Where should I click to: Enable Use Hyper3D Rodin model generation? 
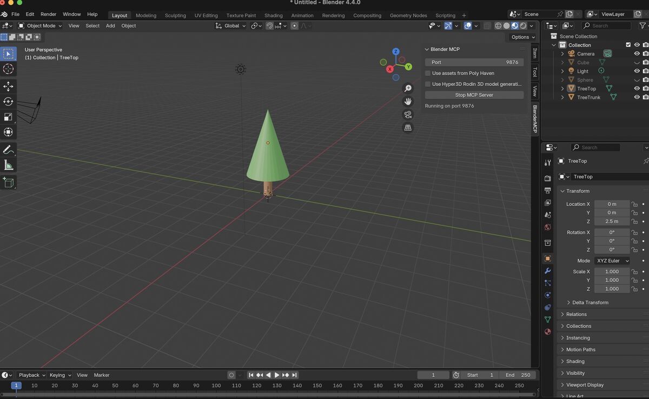coord(428,84)
